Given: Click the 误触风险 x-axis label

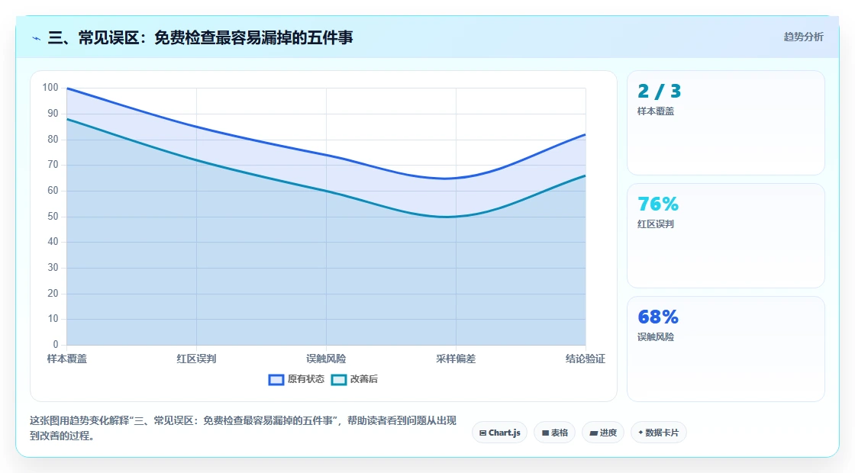Looking at the screenshot, I should (326, 359).
